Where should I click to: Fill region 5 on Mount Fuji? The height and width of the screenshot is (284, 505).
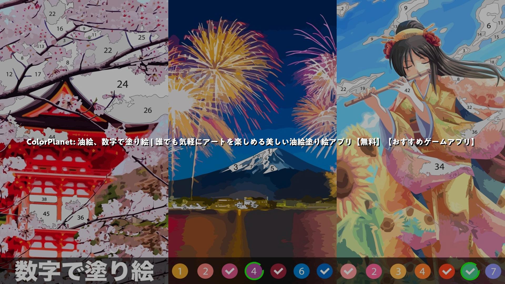click(272, 168)
